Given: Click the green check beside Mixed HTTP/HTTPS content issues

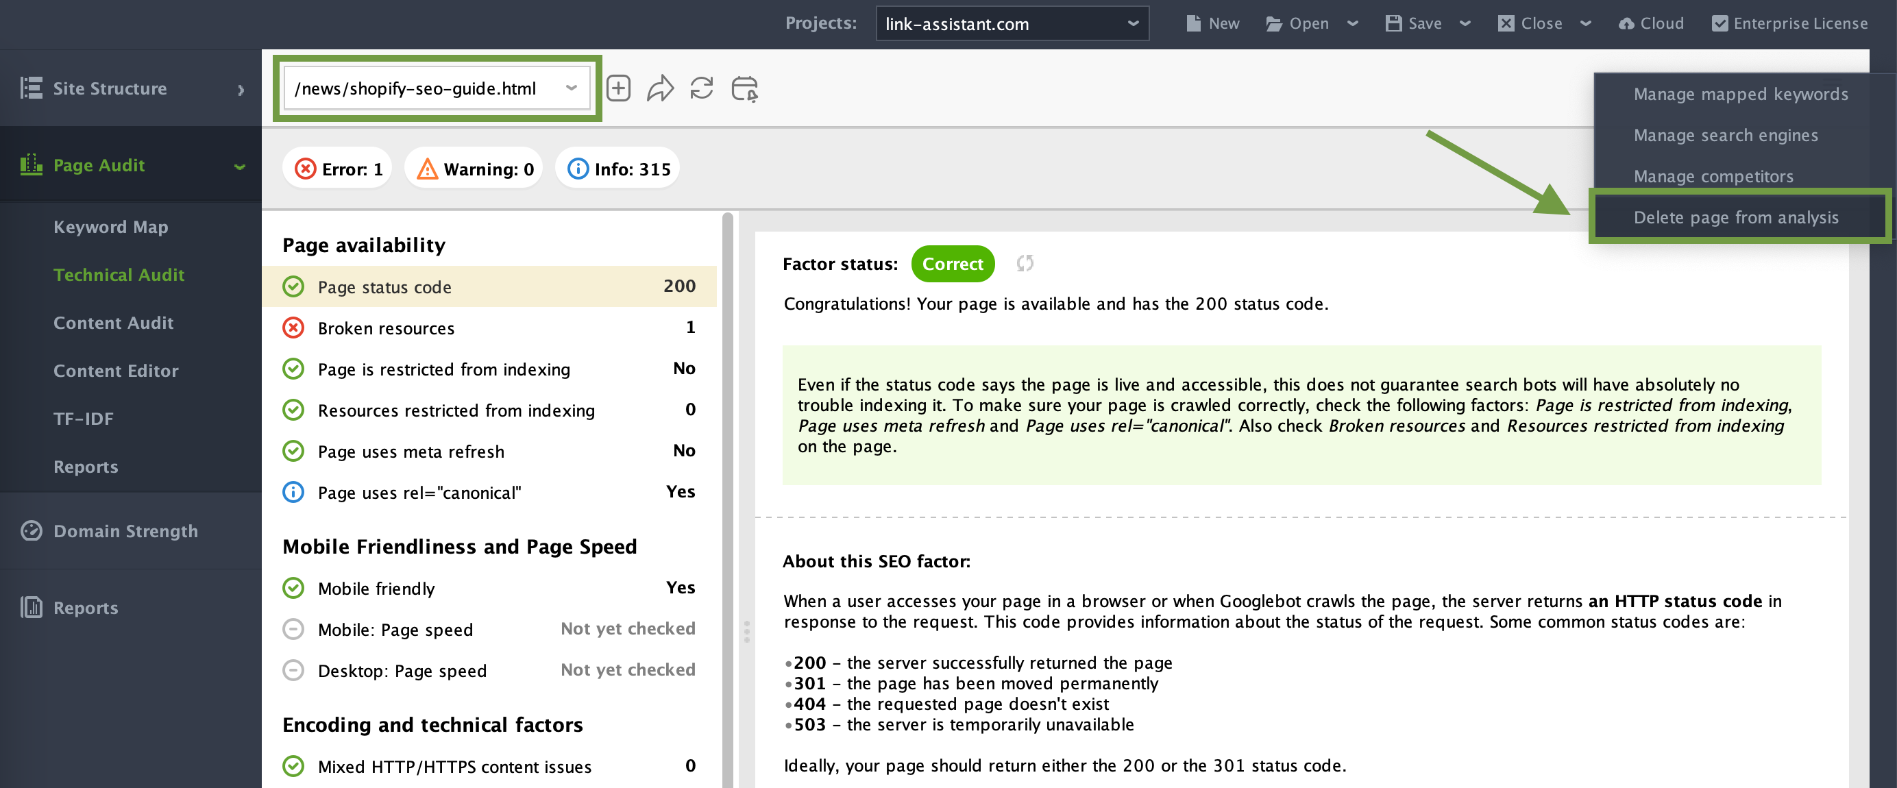Looking at the screenshot, I should [x=293, y=766].
